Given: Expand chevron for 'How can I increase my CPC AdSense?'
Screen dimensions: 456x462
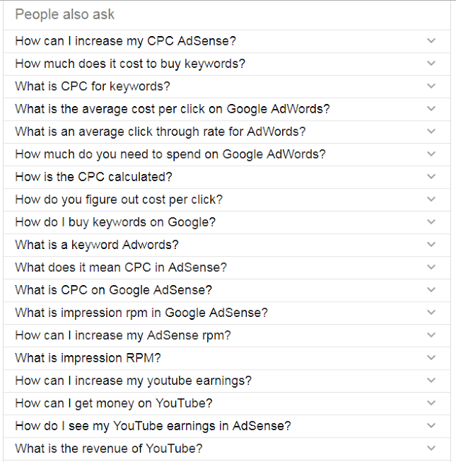Looking at the screenshot, I should point(431,40).
